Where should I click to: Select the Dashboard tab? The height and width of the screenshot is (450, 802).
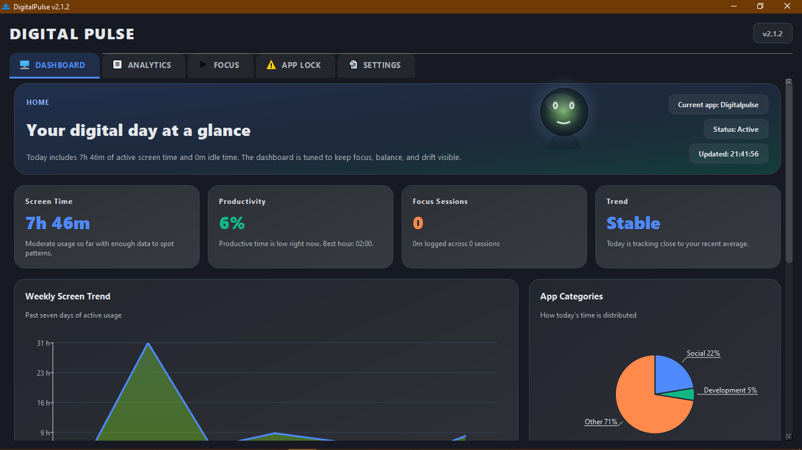[55, 65]
